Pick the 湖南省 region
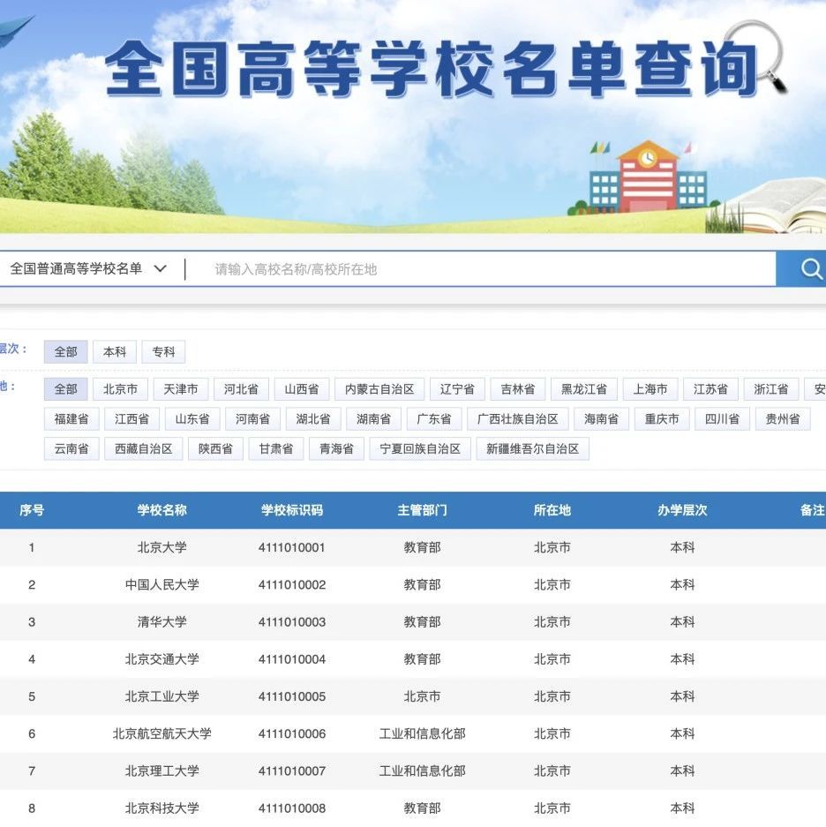Image resolution: width=826 pixels, height=827 pixels. tap(374, 419)
